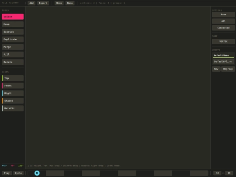
Task: Click the Cycle button
Action: click(18, 173)
